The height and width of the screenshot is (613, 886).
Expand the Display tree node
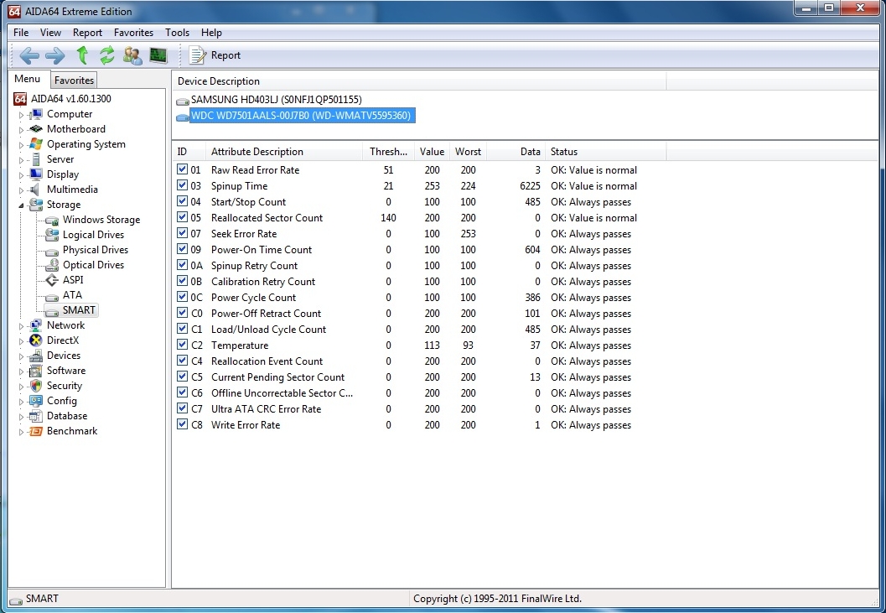point(22,175)
